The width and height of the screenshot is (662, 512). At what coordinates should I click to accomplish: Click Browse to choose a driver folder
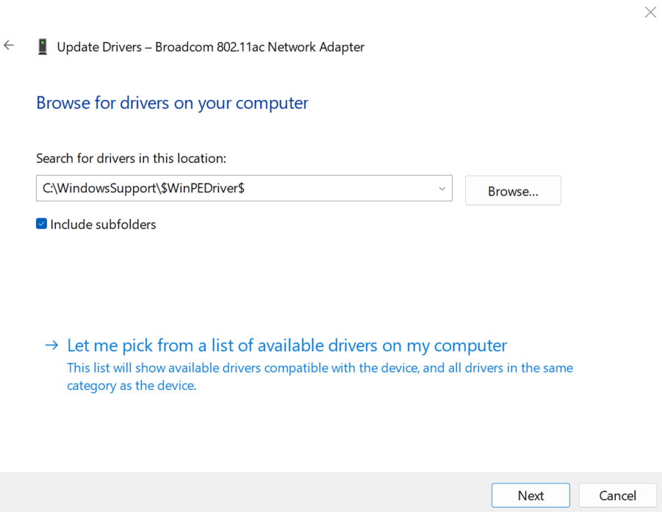[x=512, y=190]
